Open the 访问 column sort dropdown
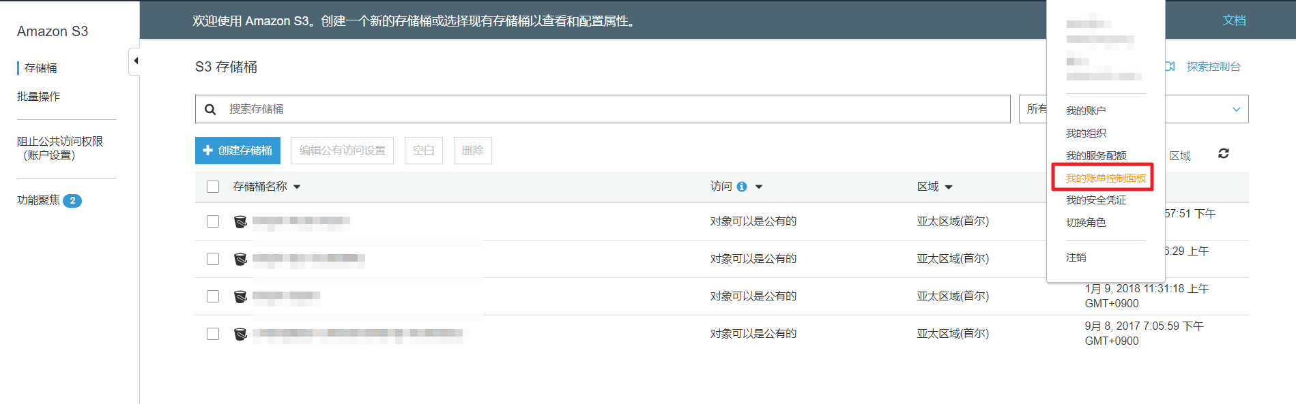 click(x=759, y=187)
